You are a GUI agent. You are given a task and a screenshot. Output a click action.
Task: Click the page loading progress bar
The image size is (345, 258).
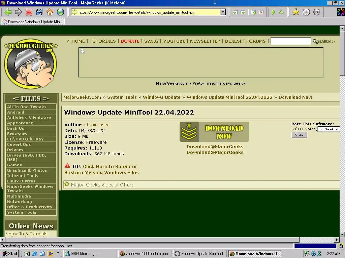pyautogui.click(x=315, y=246)
